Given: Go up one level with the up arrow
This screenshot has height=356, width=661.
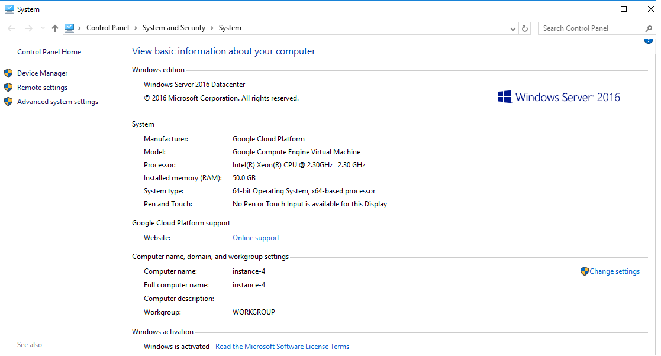Looking at the screenshot, I should click(55, 28).
